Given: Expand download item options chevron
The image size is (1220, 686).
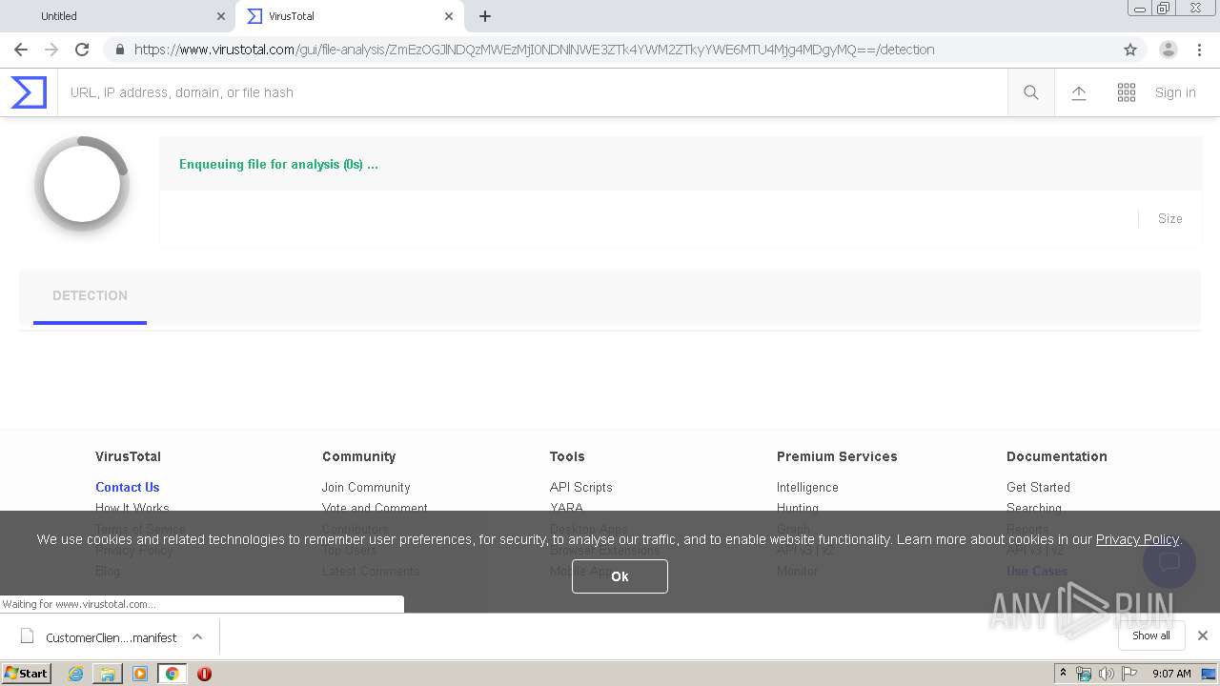Looking at the screenshot, I should point(197,636).
